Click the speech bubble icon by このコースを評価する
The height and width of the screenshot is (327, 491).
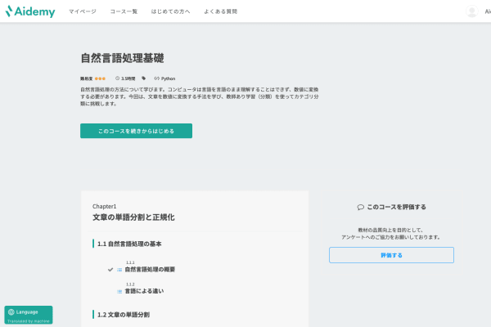click(x=360, y=207)
